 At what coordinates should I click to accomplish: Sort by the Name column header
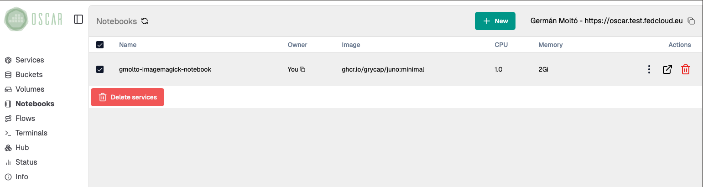point(128,45)
